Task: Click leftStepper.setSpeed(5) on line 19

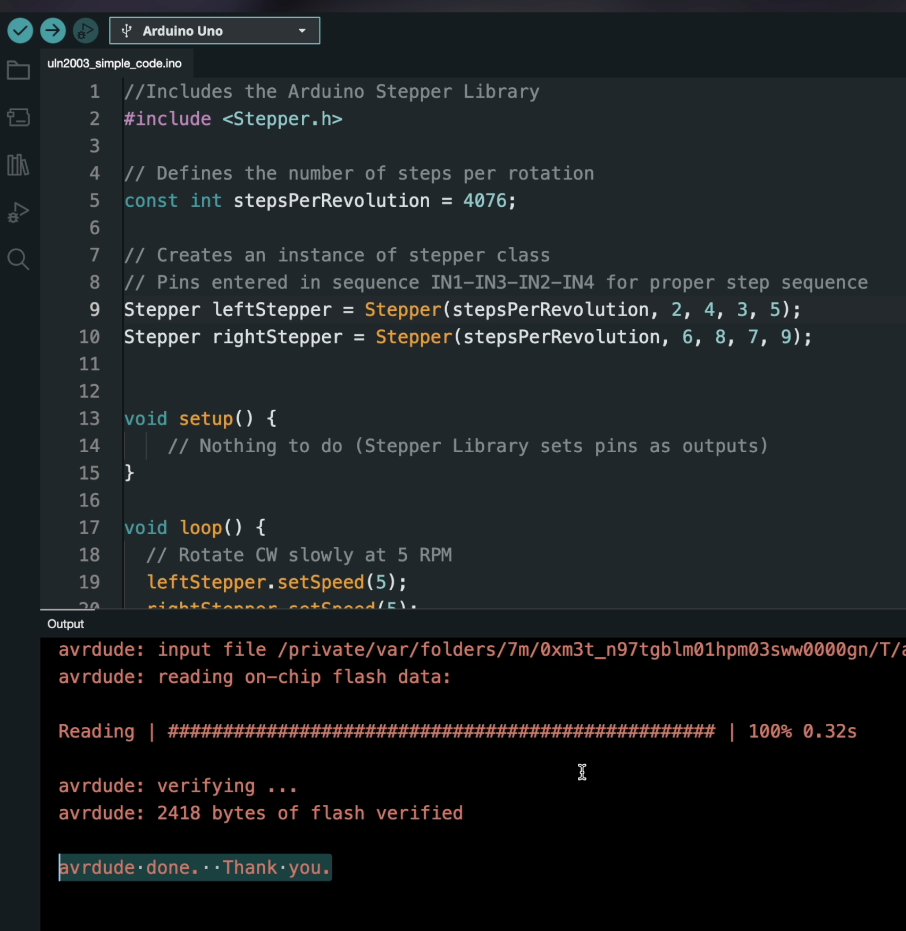Action: point(277,582)
